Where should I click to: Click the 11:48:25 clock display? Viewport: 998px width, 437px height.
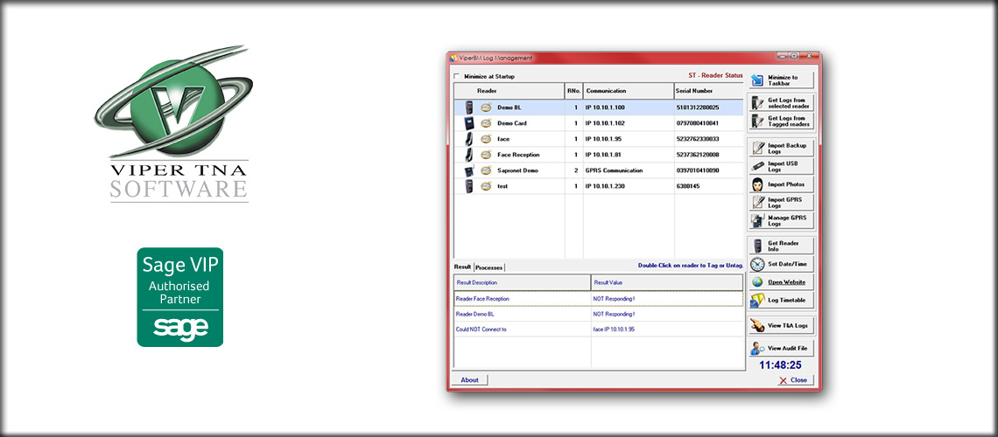point(780,365)
